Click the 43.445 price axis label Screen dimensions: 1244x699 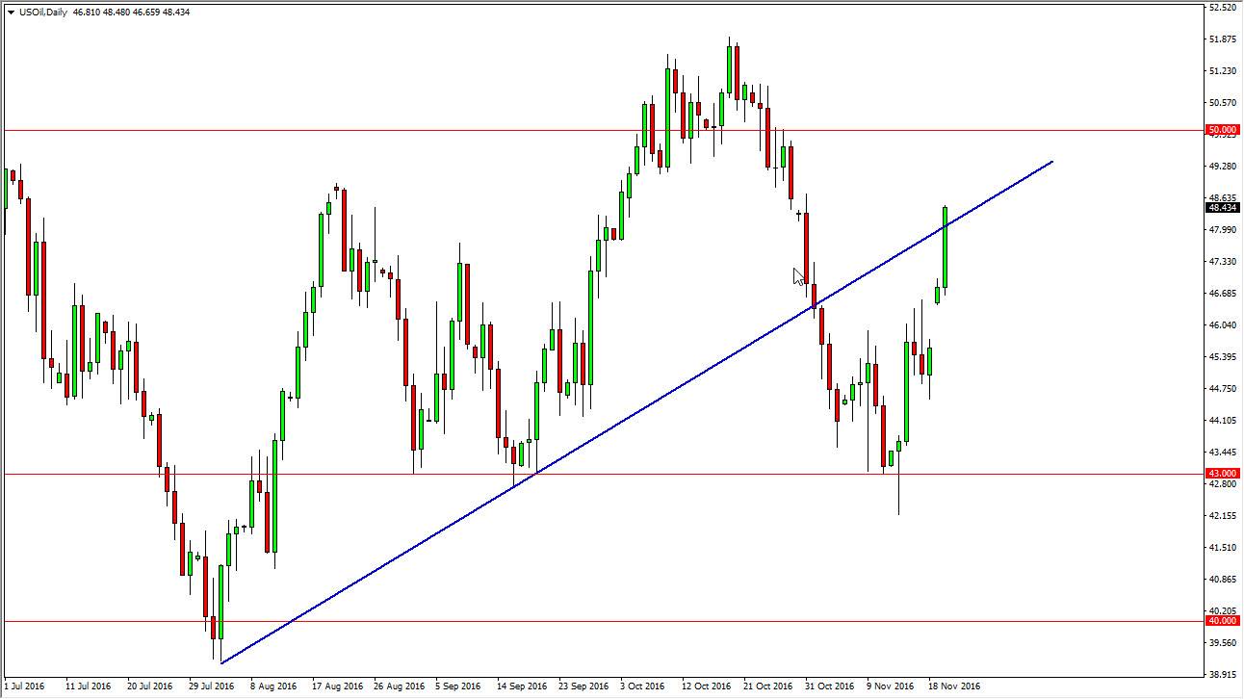pos(1223,453)
